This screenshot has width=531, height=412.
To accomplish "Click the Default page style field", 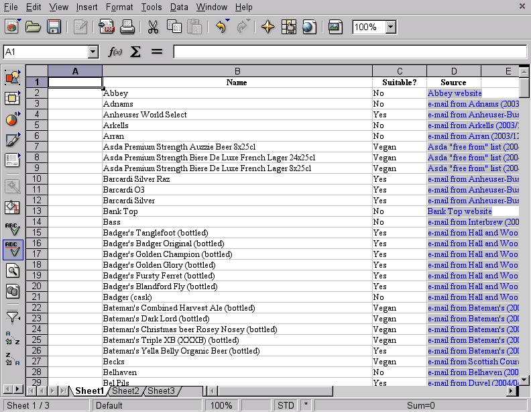I will [147, 405].
